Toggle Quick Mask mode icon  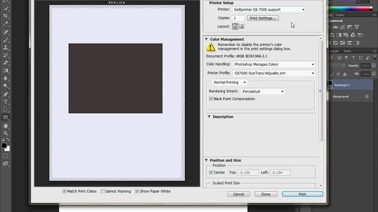pos(5,156)
